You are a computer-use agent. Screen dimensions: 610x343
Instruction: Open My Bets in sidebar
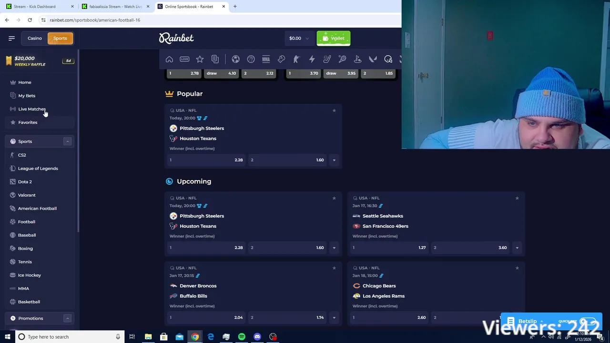pyautogui.click(x=40, y=96)
